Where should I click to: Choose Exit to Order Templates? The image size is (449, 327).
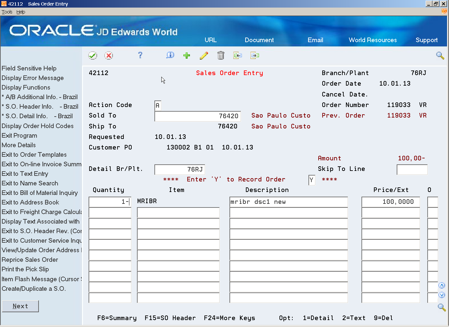(34, 154)
